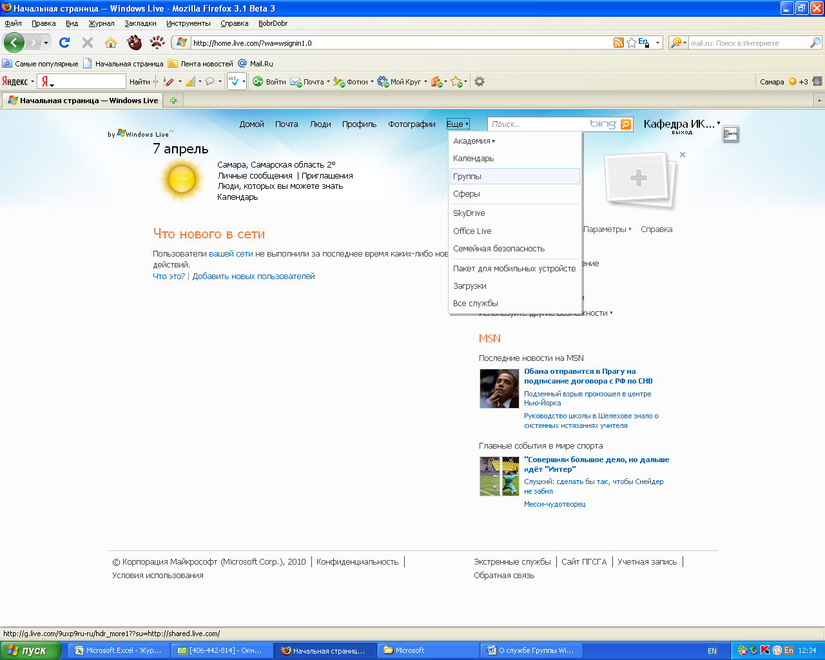This screenshot has height=660, width=825.
Task: Click the Forward navigation arrow
Action: click(x=33, y=43)
